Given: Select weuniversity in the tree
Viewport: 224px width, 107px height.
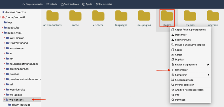Looking at the screenshot, I should tap(17, 90).
